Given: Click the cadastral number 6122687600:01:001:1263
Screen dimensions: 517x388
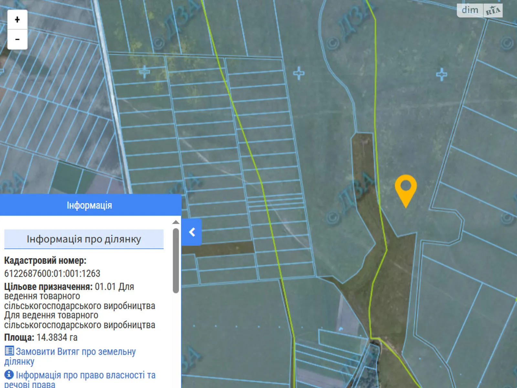Looking at the screenshot, I should tap(52, 274).
